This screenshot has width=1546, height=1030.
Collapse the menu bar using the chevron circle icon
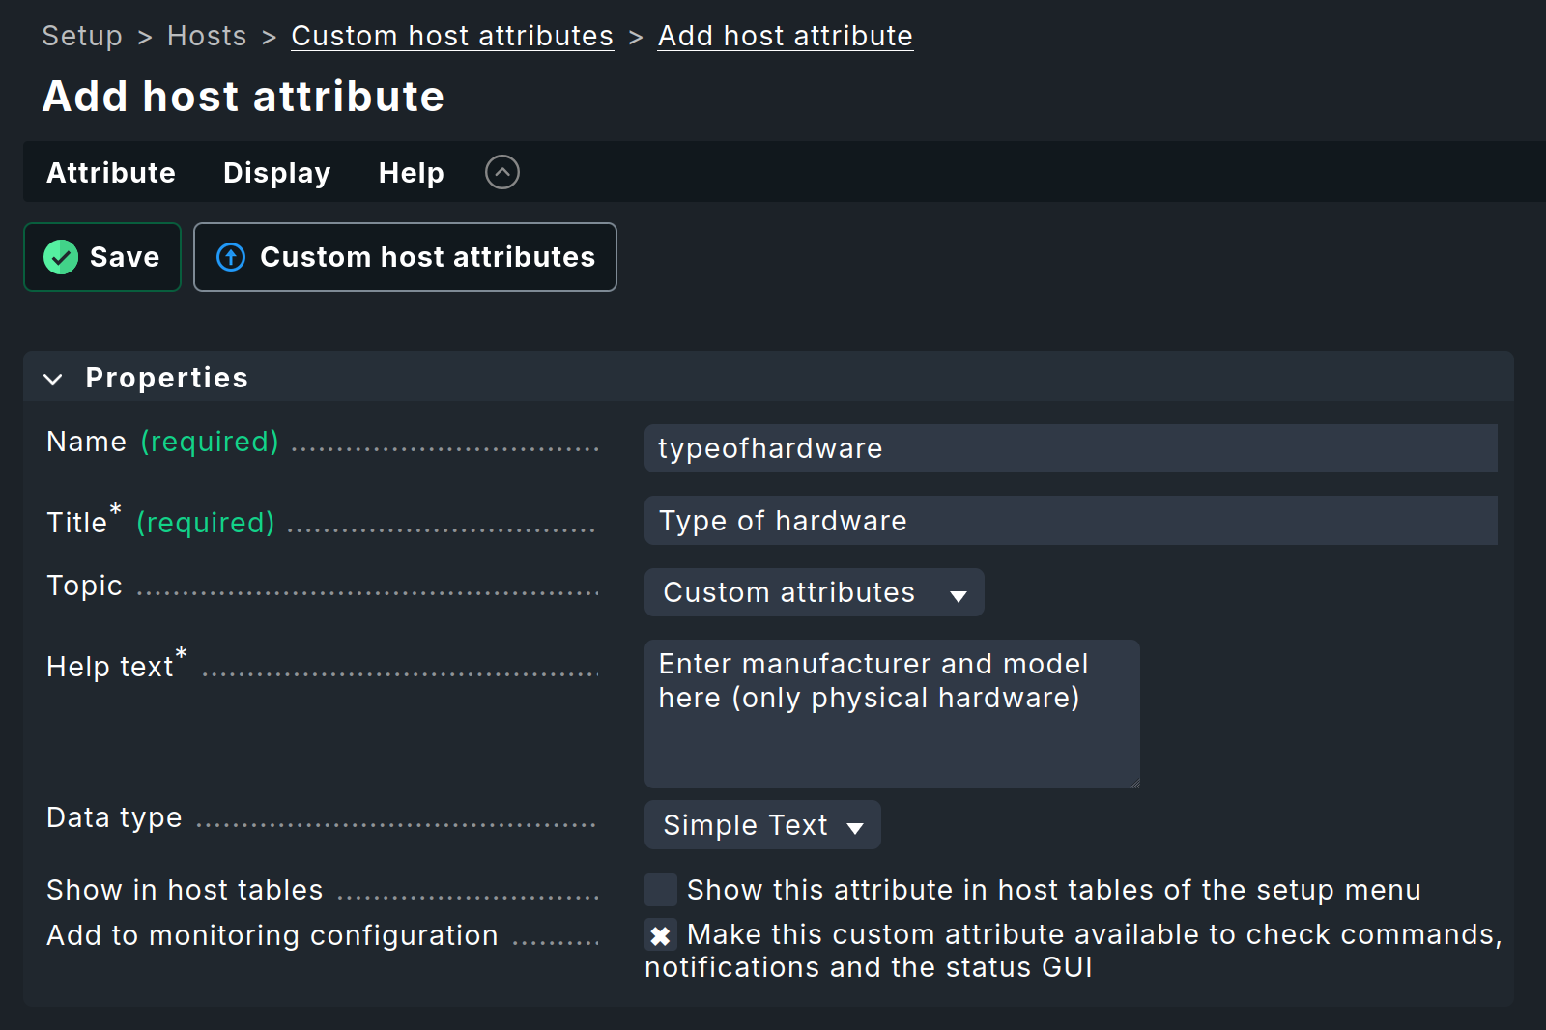[x=501, y=172]
